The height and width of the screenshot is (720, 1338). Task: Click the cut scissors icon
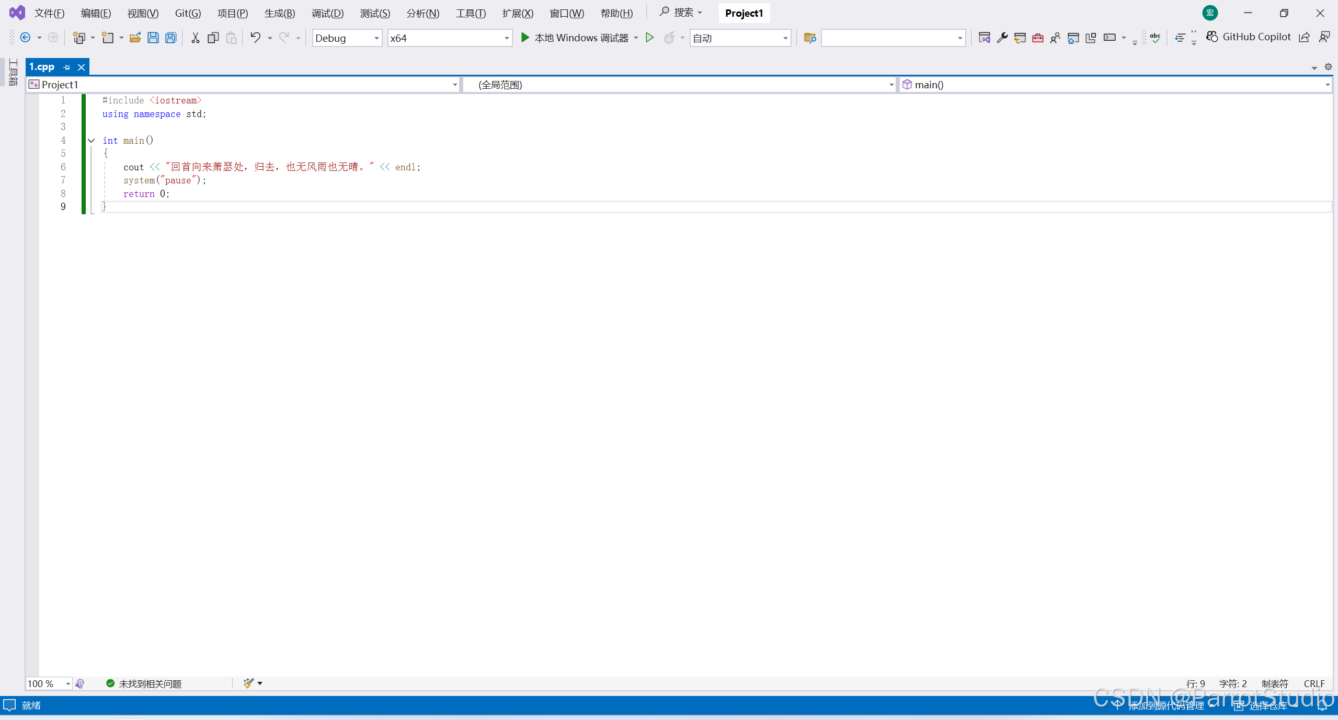tap(195, 38)
